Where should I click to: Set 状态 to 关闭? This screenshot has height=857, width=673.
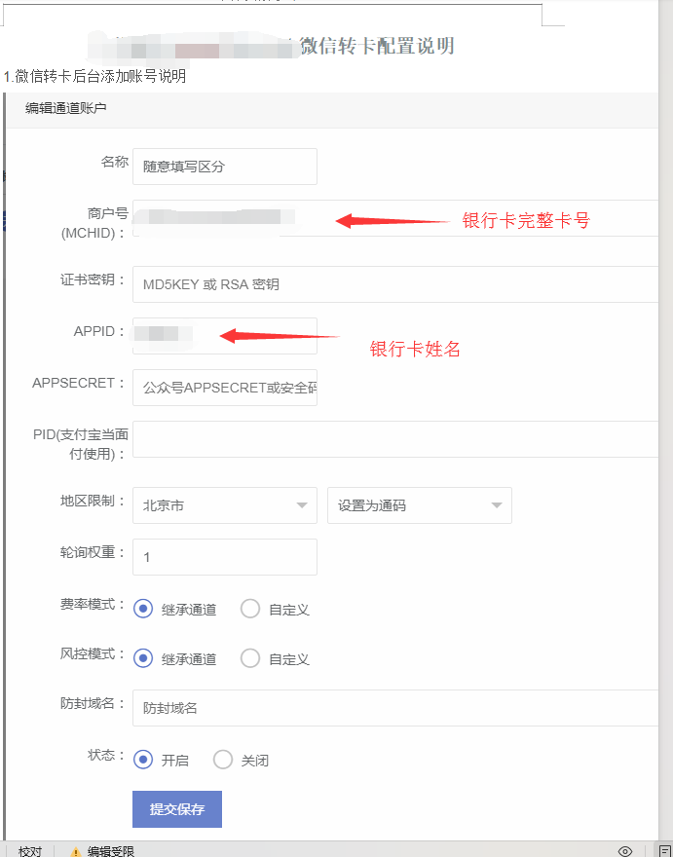coord(223,760)
